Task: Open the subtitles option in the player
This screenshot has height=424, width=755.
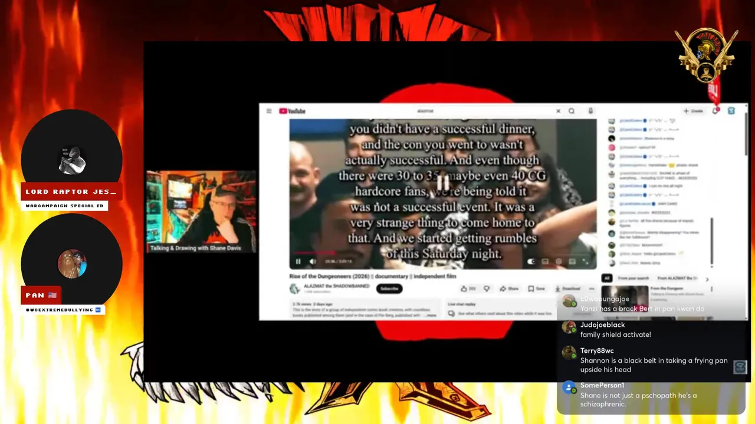Action: (x=545, y=261)
